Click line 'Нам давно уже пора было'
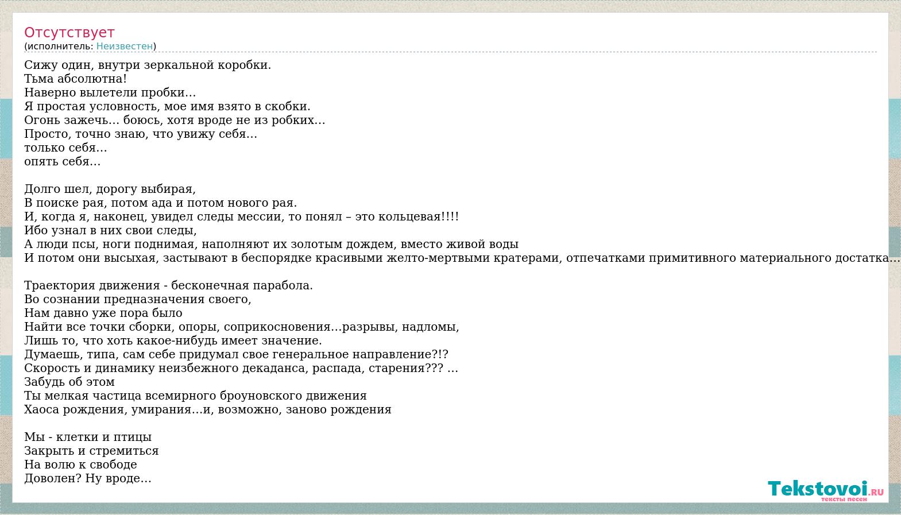 (x=103, y=313)
